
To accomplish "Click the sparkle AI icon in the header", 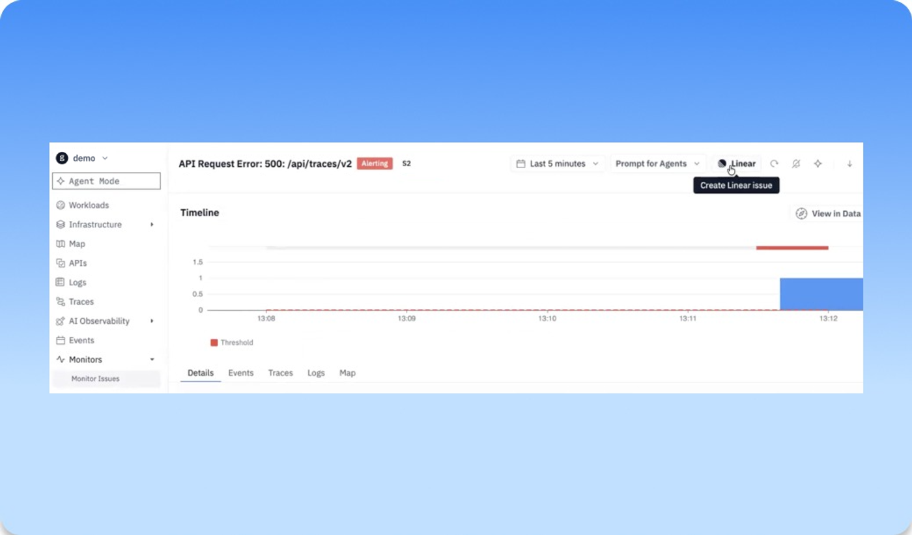I will point(818,164).
